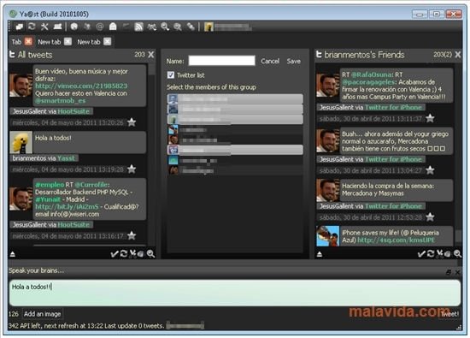Close the second 'New tab'

coord(108,41)
